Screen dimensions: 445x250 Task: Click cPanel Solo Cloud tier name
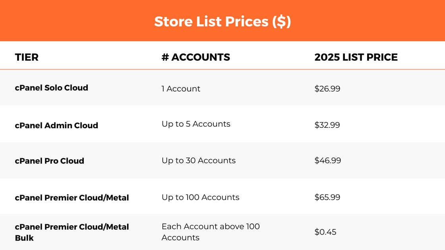tap(51, 88)
